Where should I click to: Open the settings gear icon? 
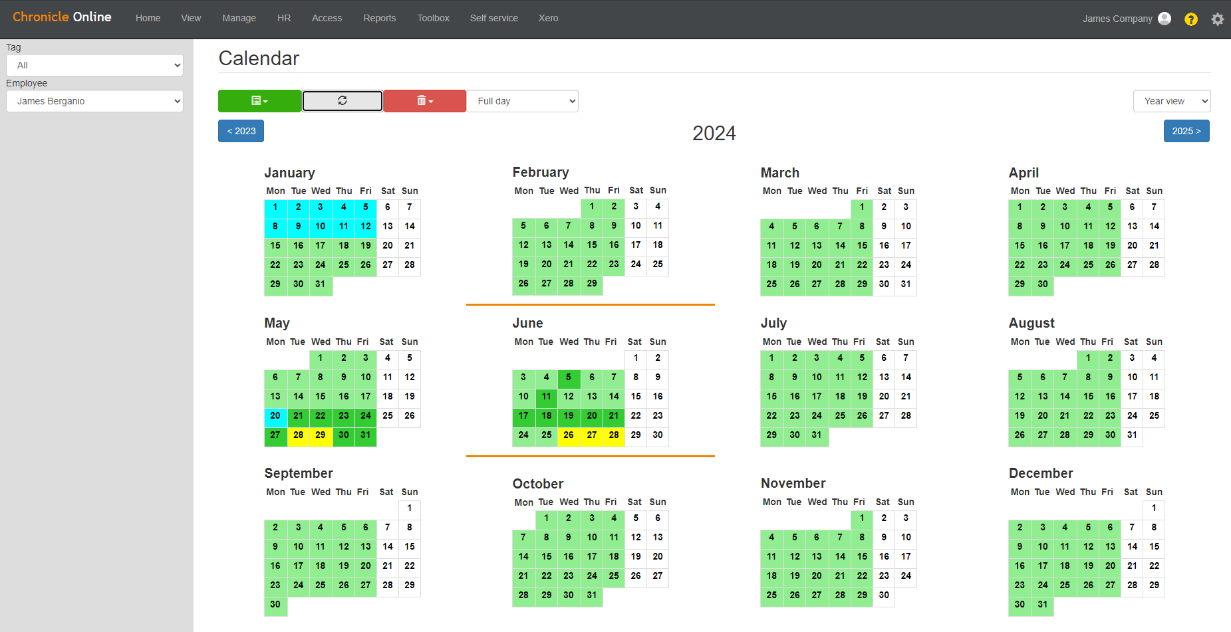[x=1217, y=19]
